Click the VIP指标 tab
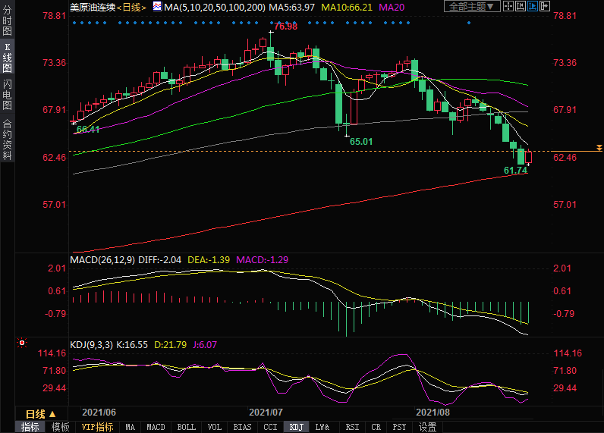604x433 pixels. [97, 427]
